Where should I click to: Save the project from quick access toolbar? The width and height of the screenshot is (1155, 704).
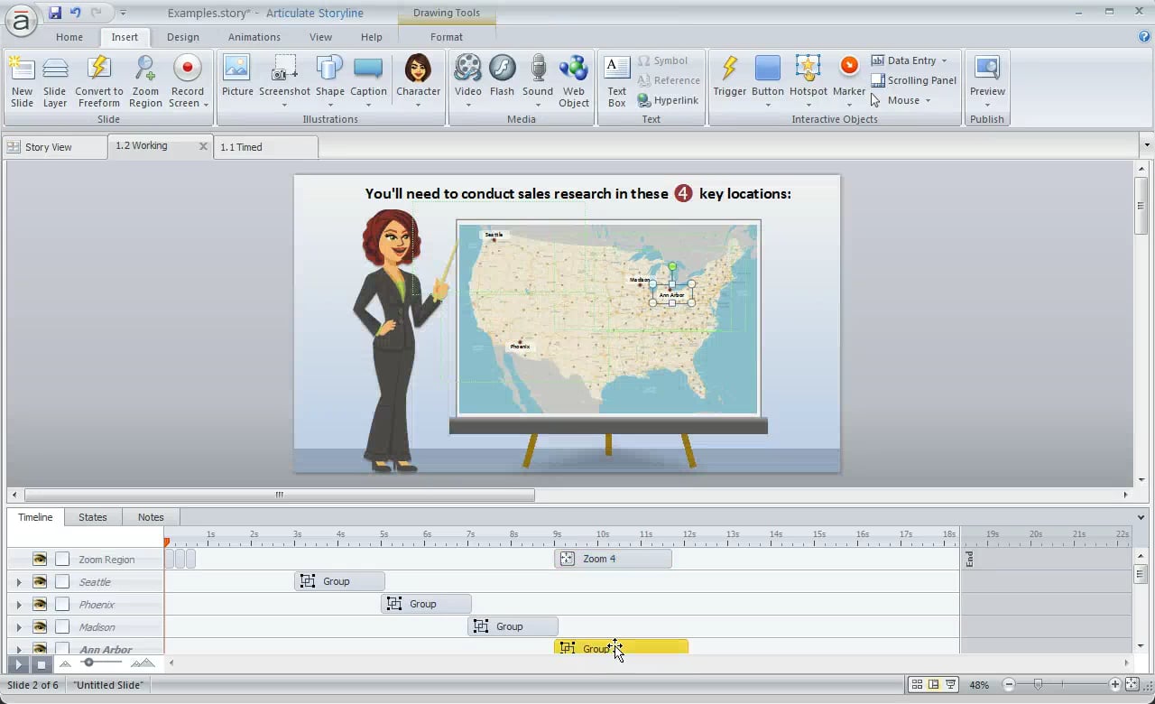[55, 13]
